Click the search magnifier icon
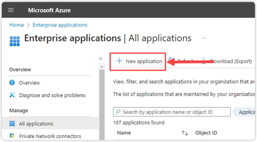This screenshot has width=257, height=142. pos(118,112)
